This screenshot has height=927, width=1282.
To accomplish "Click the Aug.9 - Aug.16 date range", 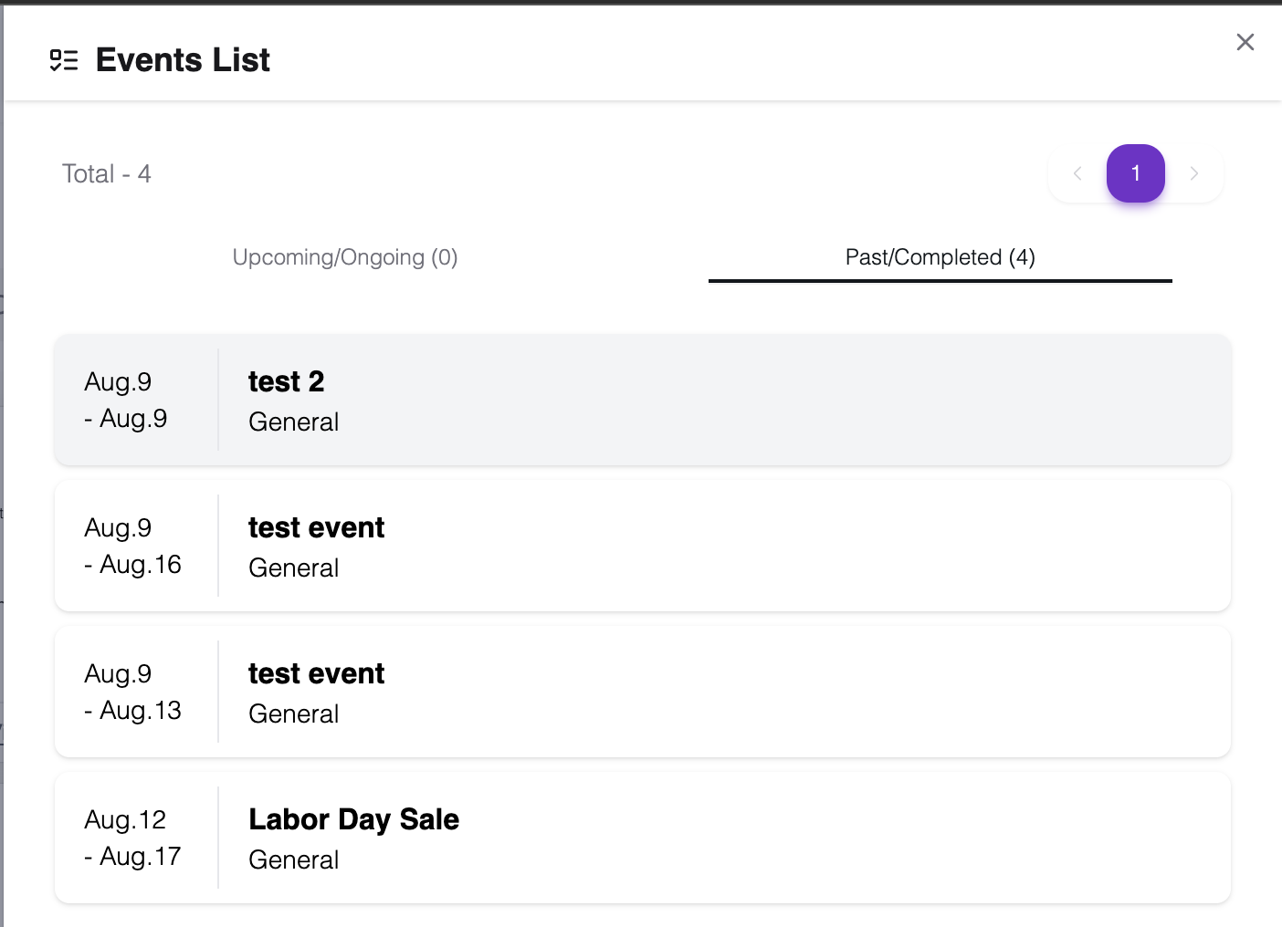I will (x=132, y=546).
